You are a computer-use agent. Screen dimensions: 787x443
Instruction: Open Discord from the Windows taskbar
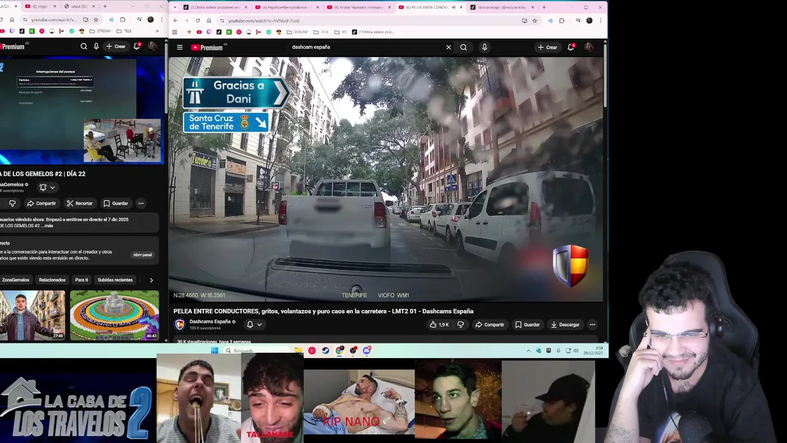[x=367, y=351]
